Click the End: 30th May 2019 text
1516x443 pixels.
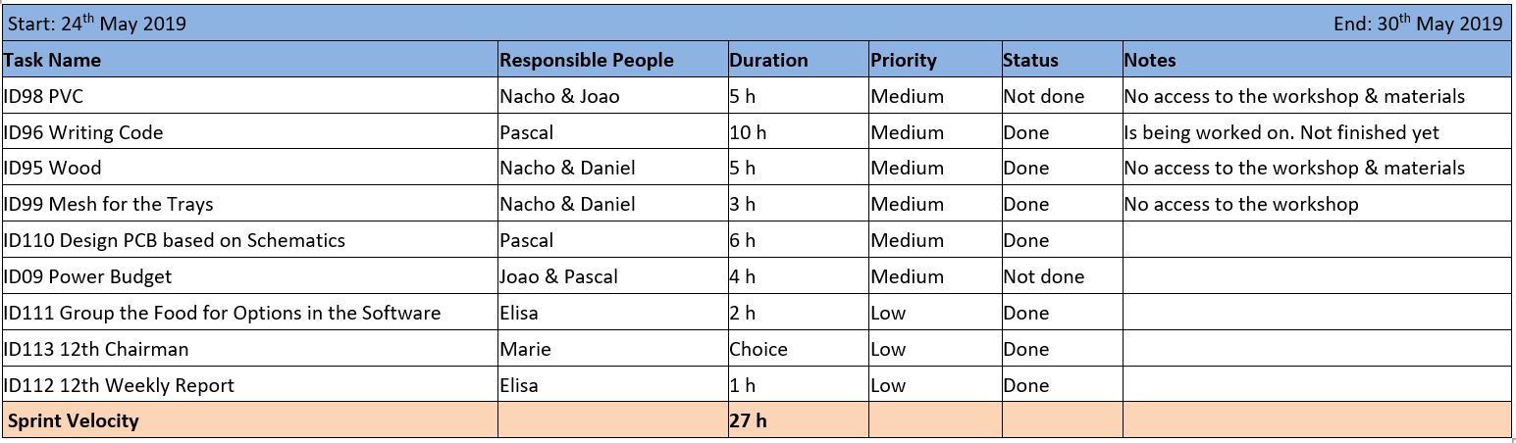(1418, 24)
